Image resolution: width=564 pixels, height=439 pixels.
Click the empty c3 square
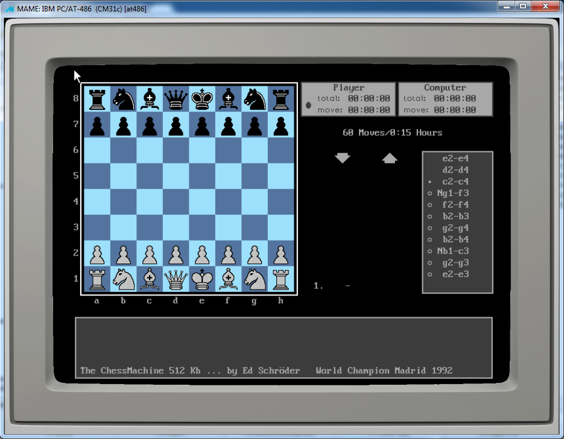(150, 227)
